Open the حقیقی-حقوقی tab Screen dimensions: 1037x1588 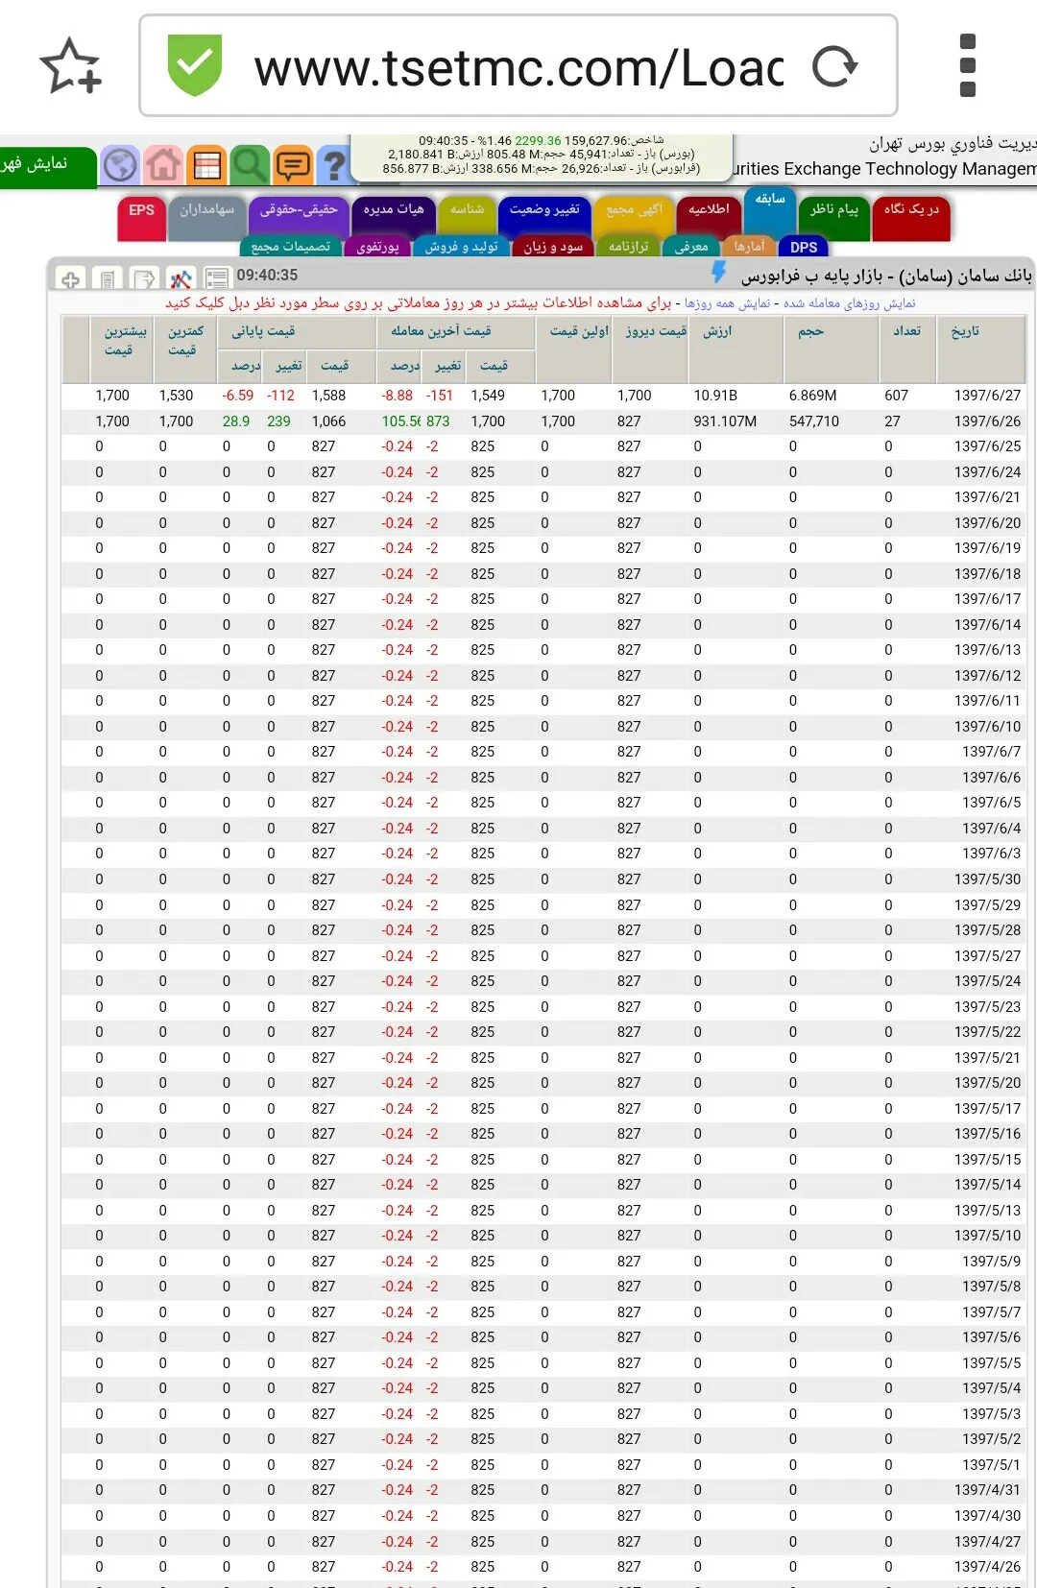[299, 210]
